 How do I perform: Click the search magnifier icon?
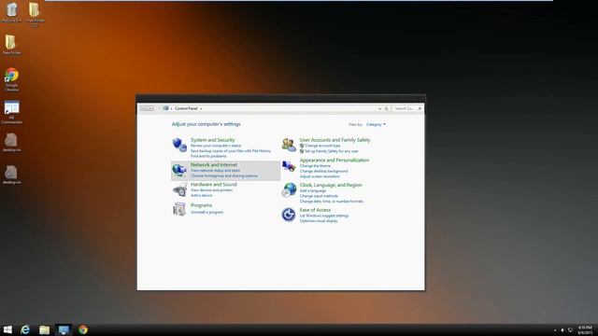pyautogui.click(x=420, y=108)
